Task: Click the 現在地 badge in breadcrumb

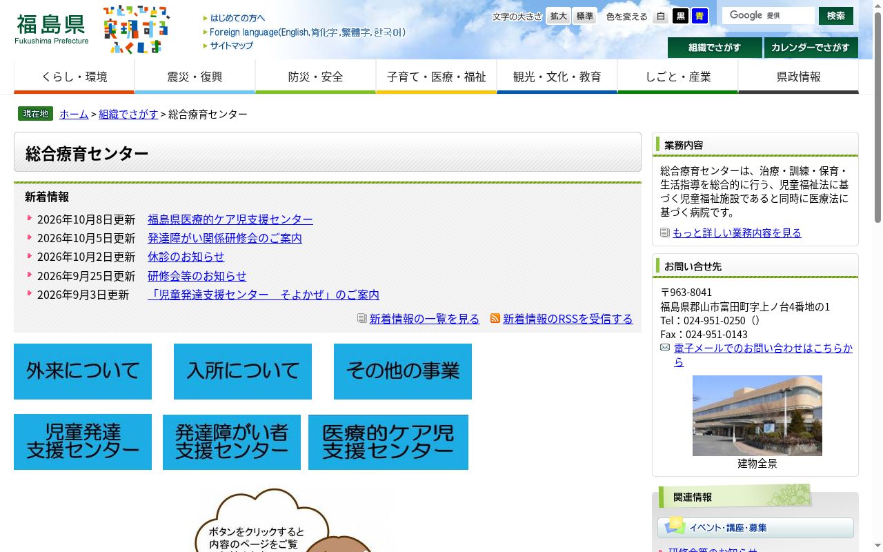Action: pos(35,114)
